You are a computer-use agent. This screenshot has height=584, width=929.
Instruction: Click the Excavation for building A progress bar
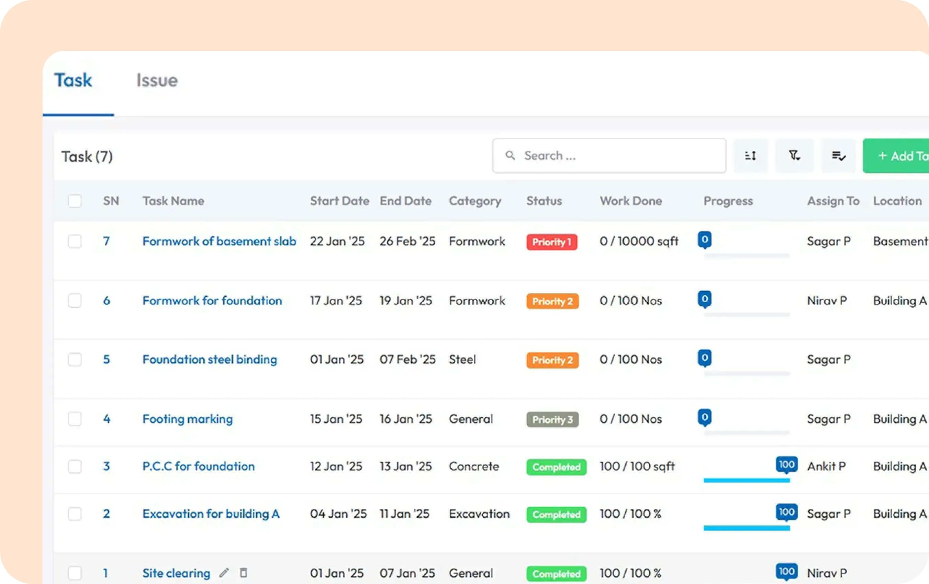click(x=747, y=528)
